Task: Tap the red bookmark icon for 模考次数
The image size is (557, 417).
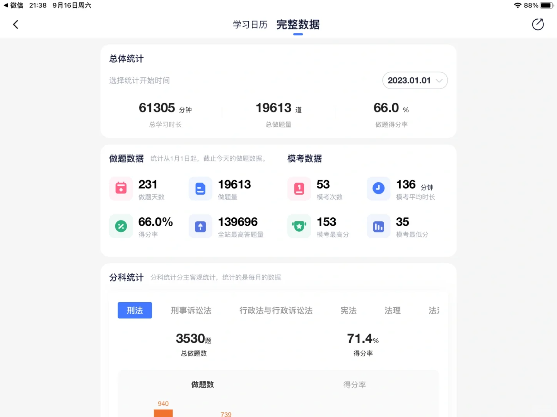Action: click(299, 189)
